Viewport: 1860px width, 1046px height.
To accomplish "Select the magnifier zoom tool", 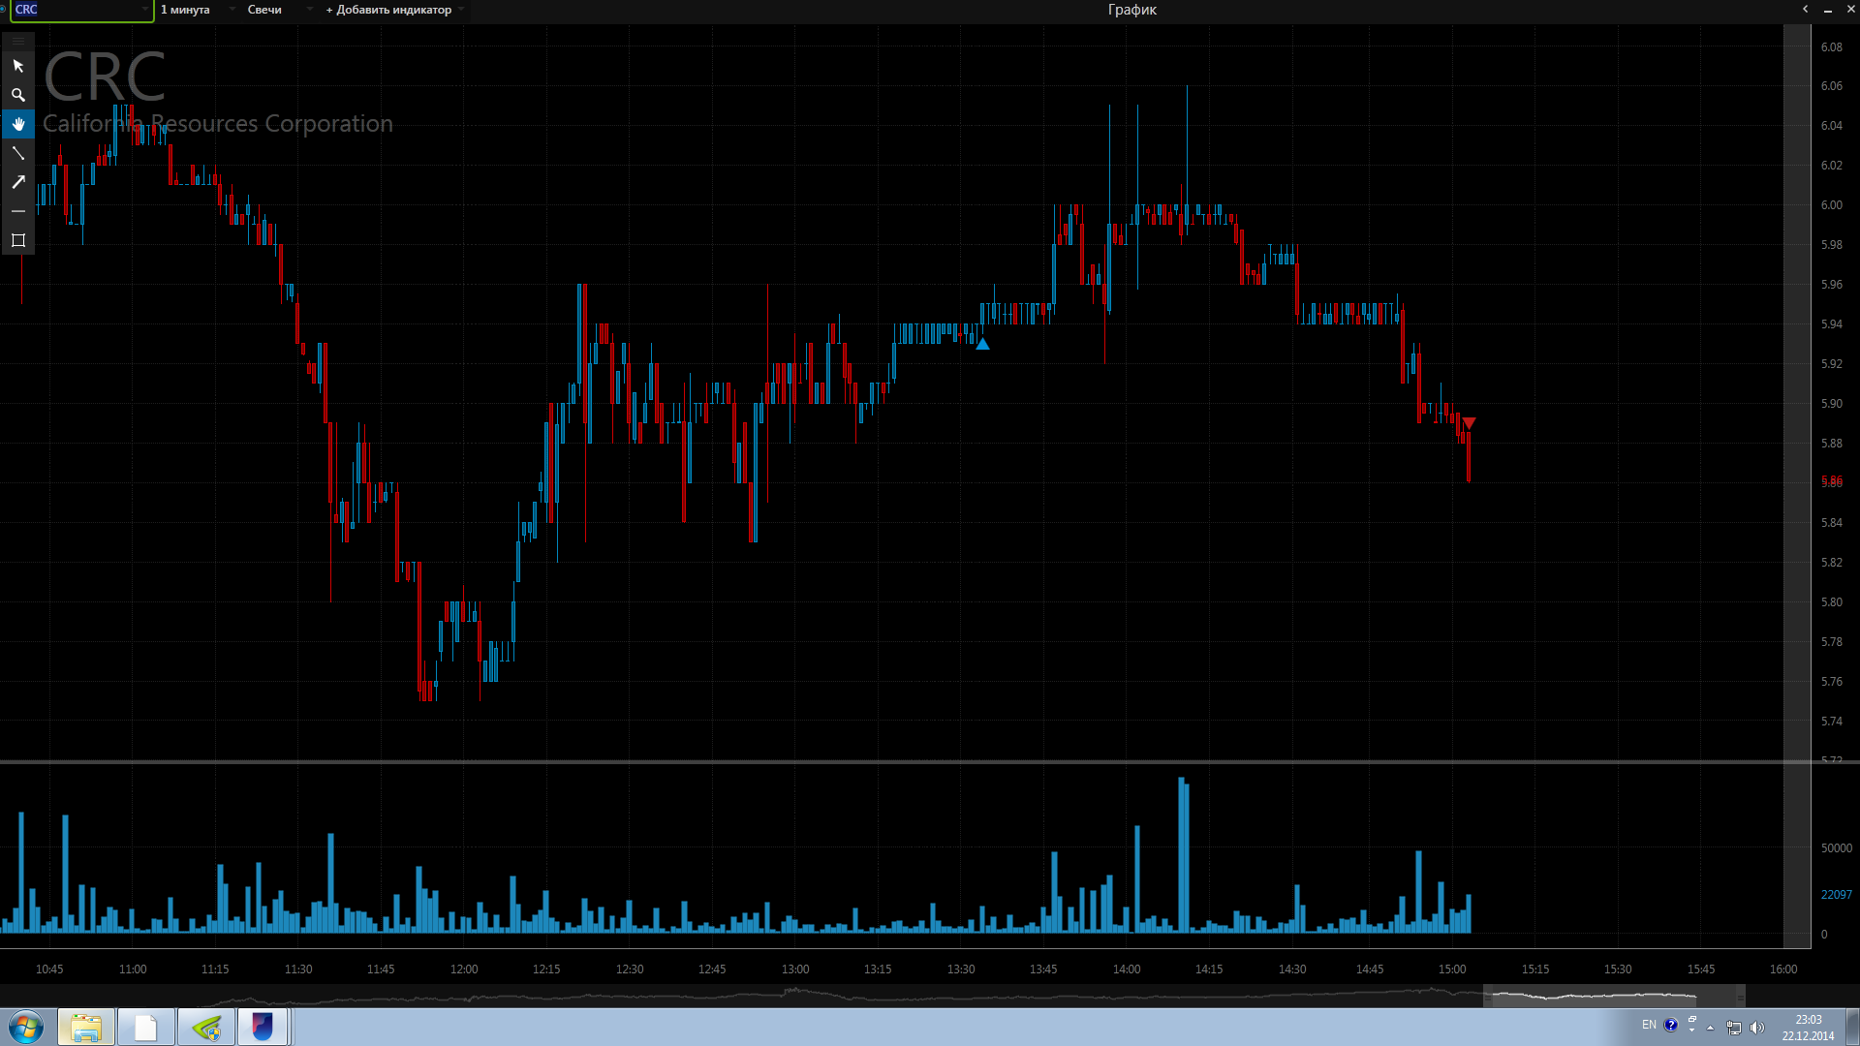I will 17,95.
